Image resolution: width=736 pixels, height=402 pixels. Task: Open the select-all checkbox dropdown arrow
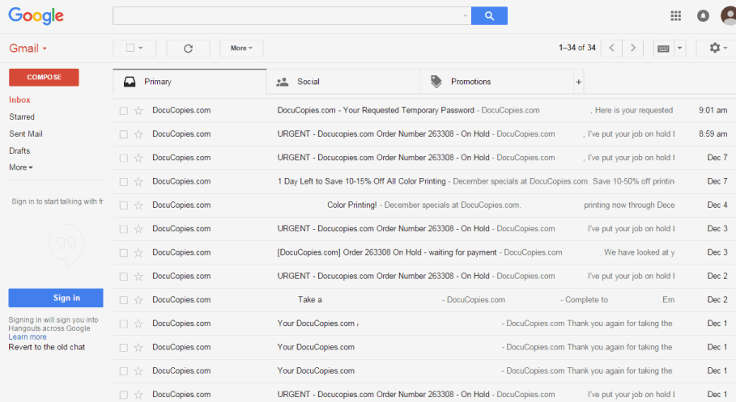[x=141, y=49]
